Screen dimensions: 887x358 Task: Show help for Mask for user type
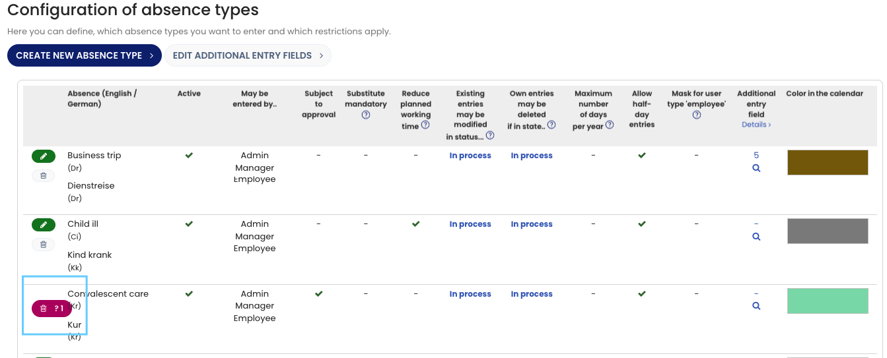pos(696,115)
